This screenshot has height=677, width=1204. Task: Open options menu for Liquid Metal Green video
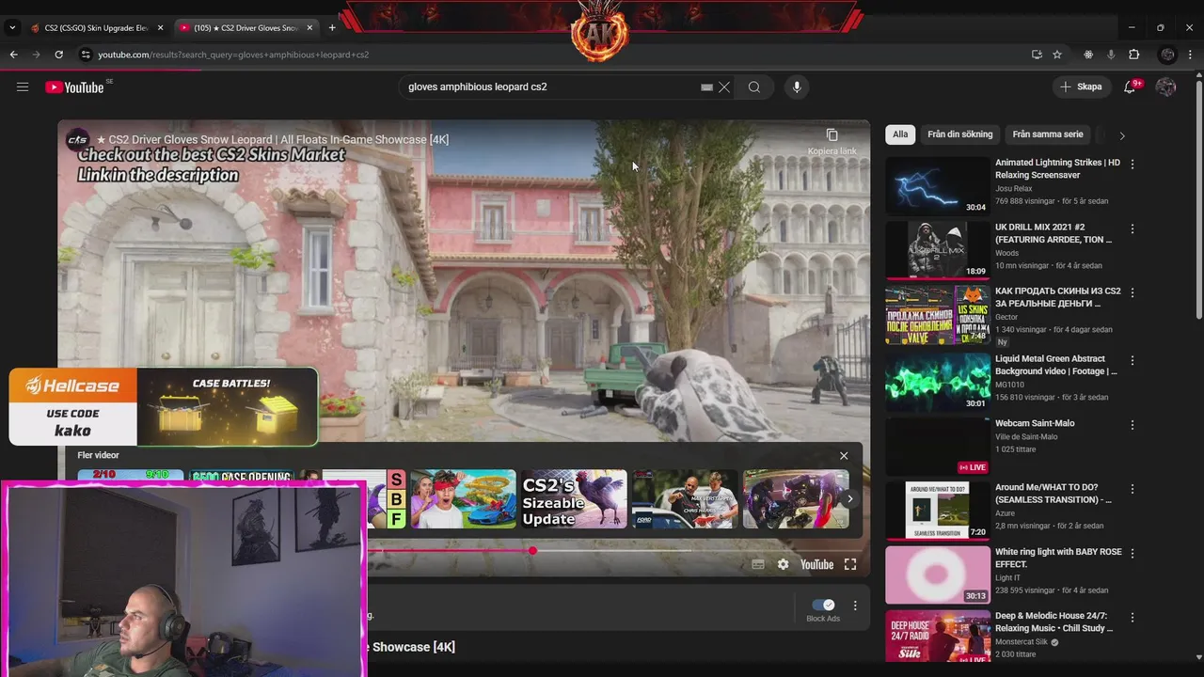[x=1133, y=360]
